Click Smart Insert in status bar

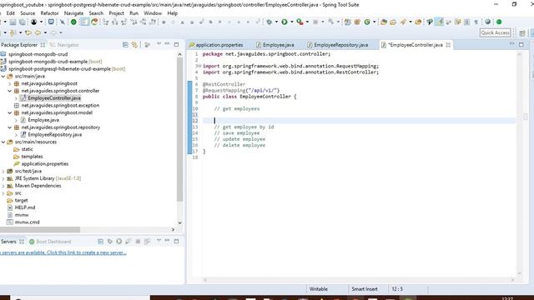tap(365, 289)
